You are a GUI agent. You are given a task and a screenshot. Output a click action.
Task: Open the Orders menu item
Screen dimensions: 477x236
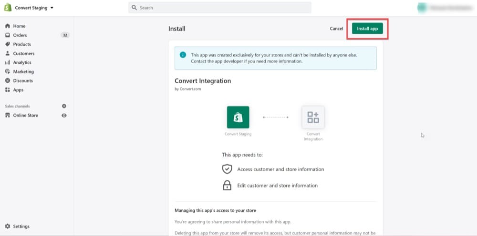pyautogui.click(x=20, y=35)
